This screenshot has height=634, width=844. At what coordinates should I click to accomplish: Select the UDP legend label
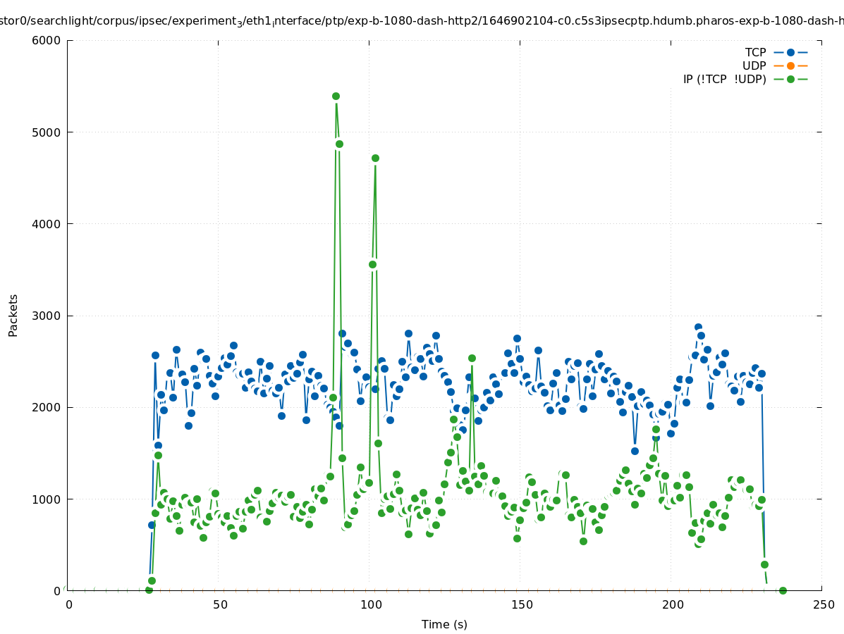coord(754,66)
